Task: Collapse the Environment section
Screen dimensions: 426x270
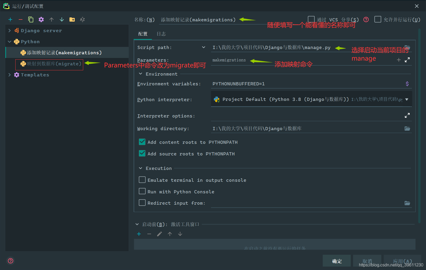Action: tap(141, 74)
